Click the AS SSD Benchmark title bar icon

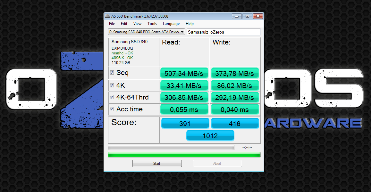[x=107, y=16]
